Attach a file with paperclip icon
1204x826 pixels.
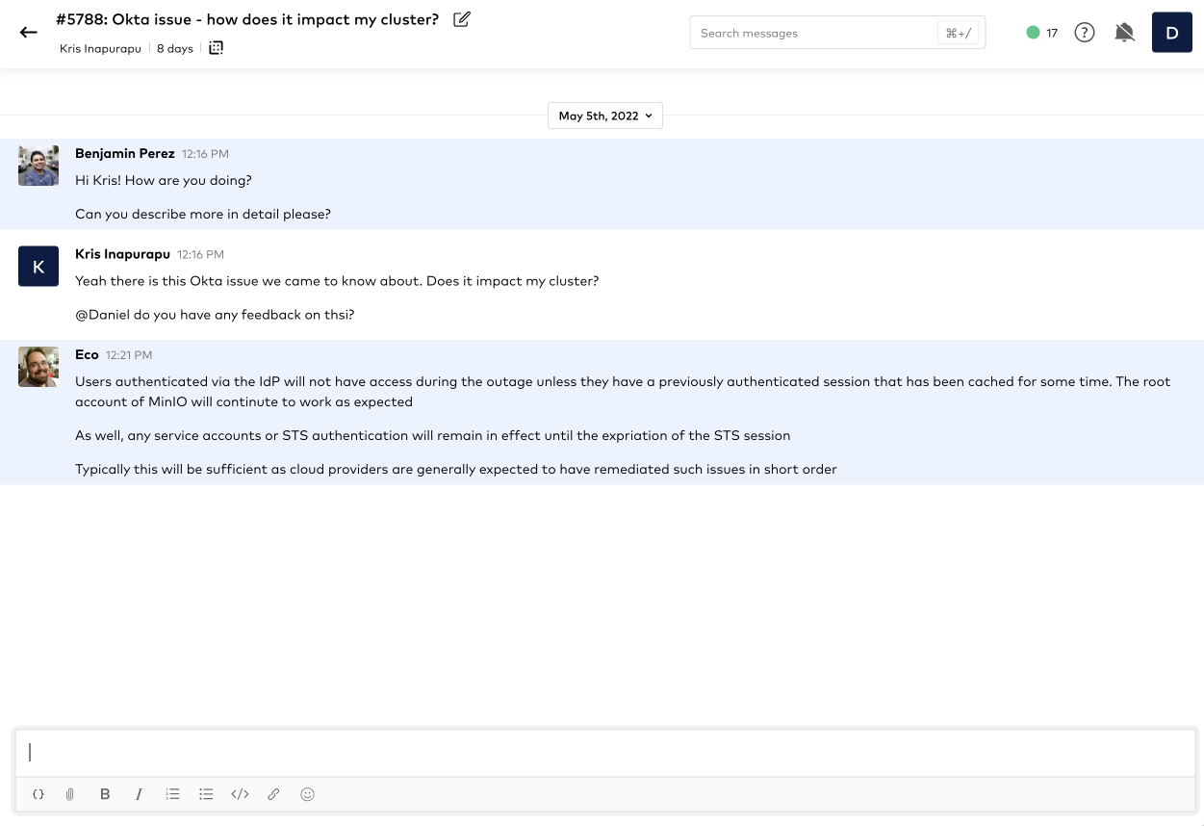(x=70, y=794)
